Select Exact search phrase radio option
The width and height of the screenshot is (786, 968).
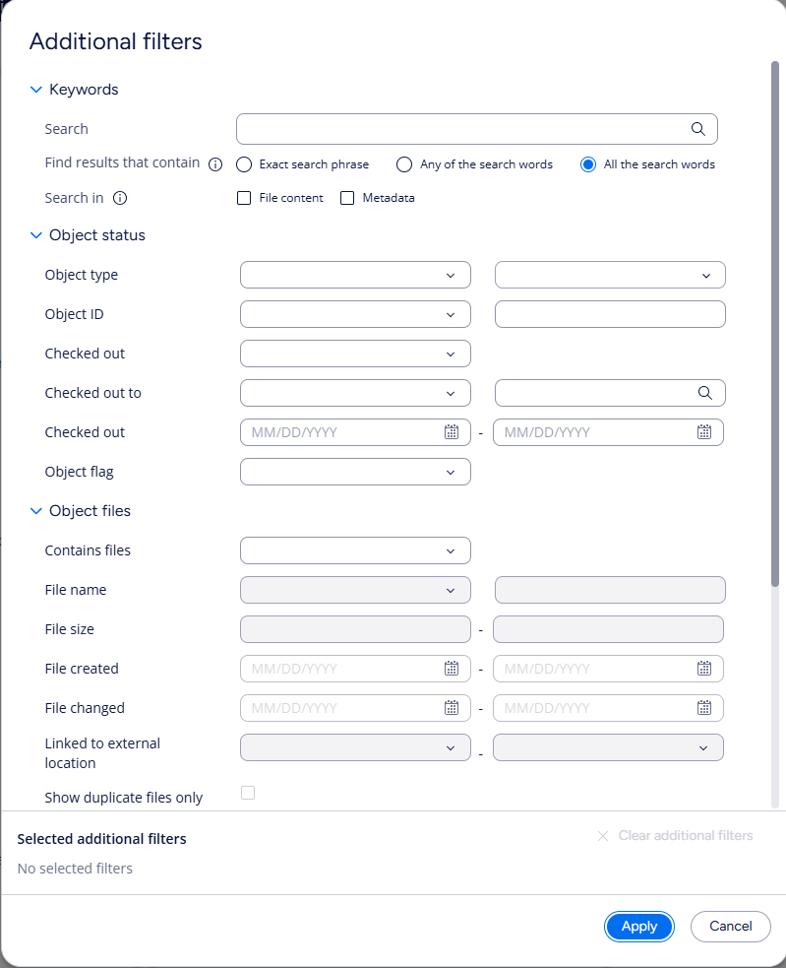pyautogui.click(x=244, y=164)
